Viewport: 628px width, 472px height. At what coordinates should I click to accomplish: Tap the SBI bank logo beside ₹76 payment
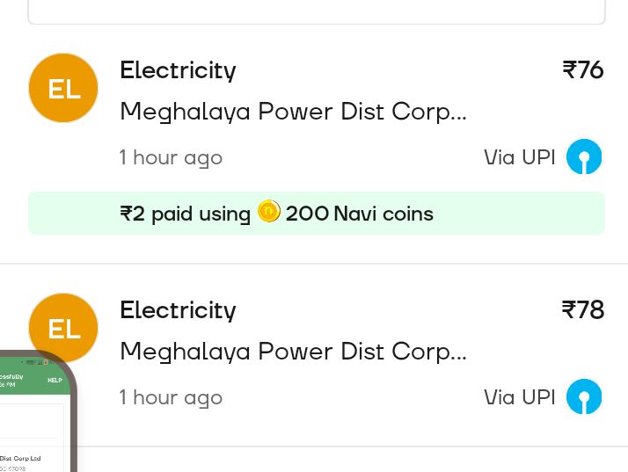584,157
